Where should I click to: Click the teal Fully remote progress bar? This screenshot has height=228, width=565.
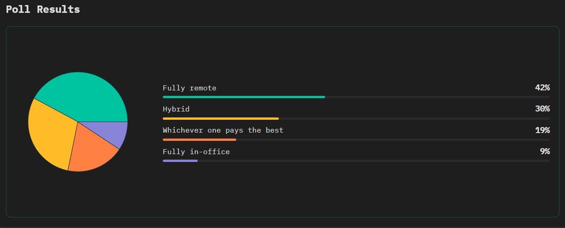point(244,97)
